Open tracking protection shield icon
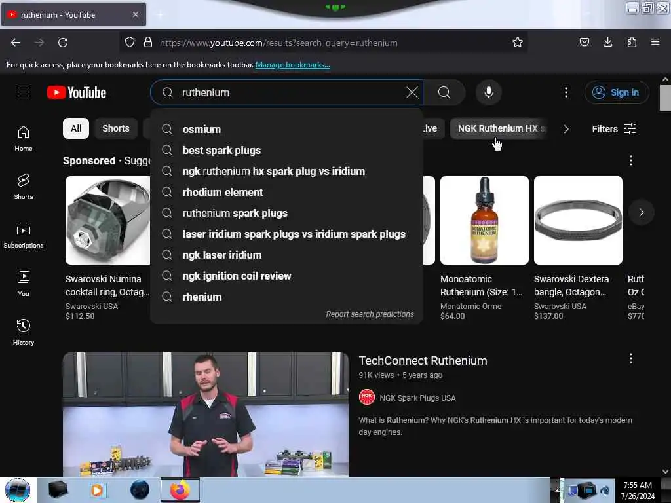 (130, 42)
